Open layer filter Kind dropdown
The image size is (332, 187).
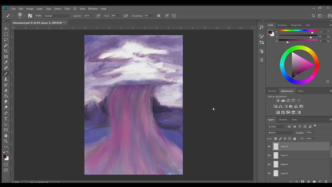click(x=276, y=126)
